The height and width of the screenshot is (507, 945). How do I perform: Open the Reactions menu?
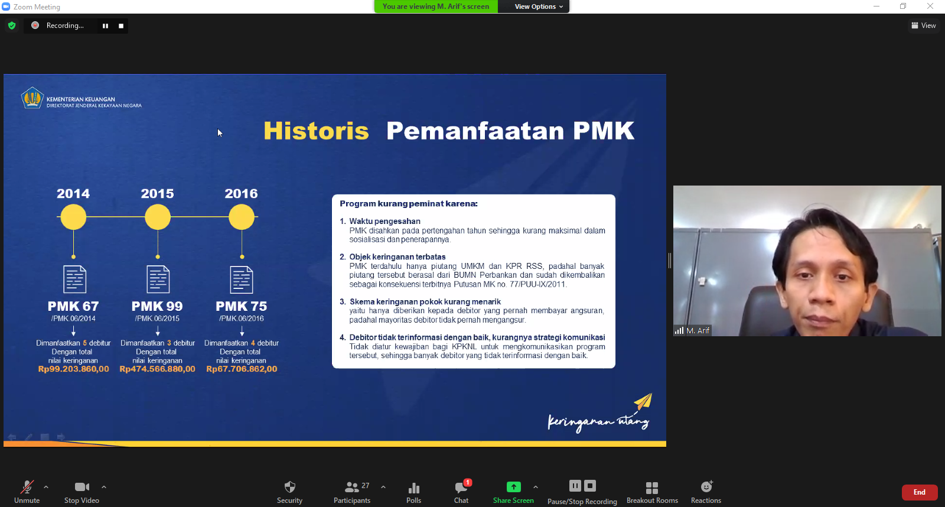(x=706, y=491)
